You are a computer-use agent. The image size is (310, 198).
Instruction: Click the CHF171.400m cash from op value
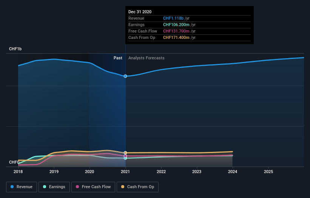(176, 37)
